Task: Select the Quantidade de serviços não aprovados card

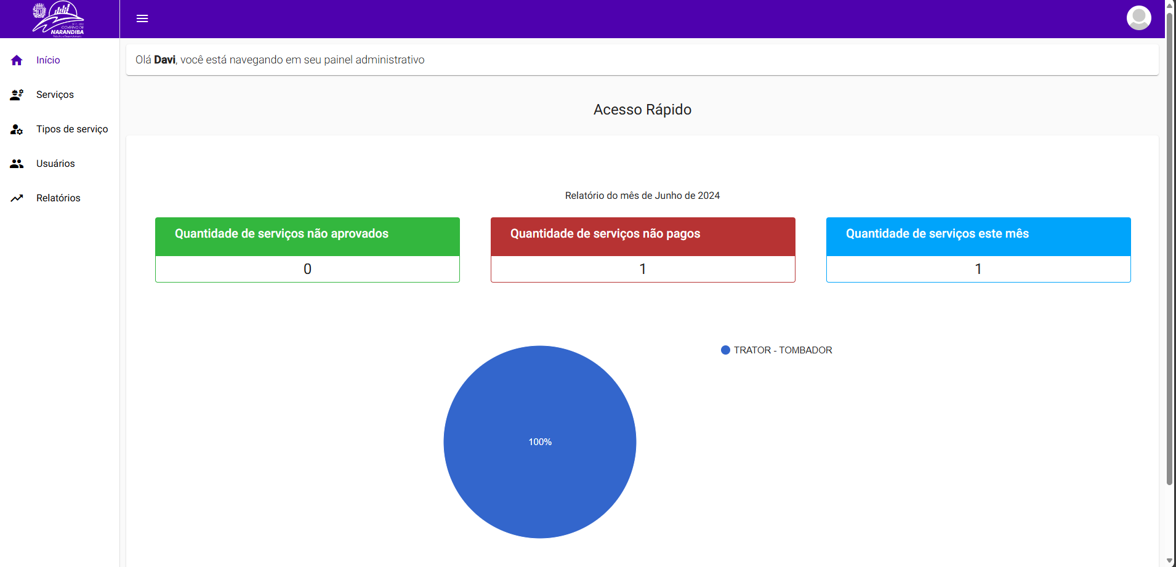Action: point(307,250)
